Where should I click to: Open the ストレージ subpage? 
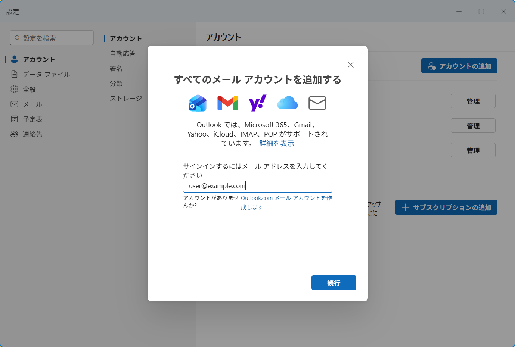(x=126, y=98)
